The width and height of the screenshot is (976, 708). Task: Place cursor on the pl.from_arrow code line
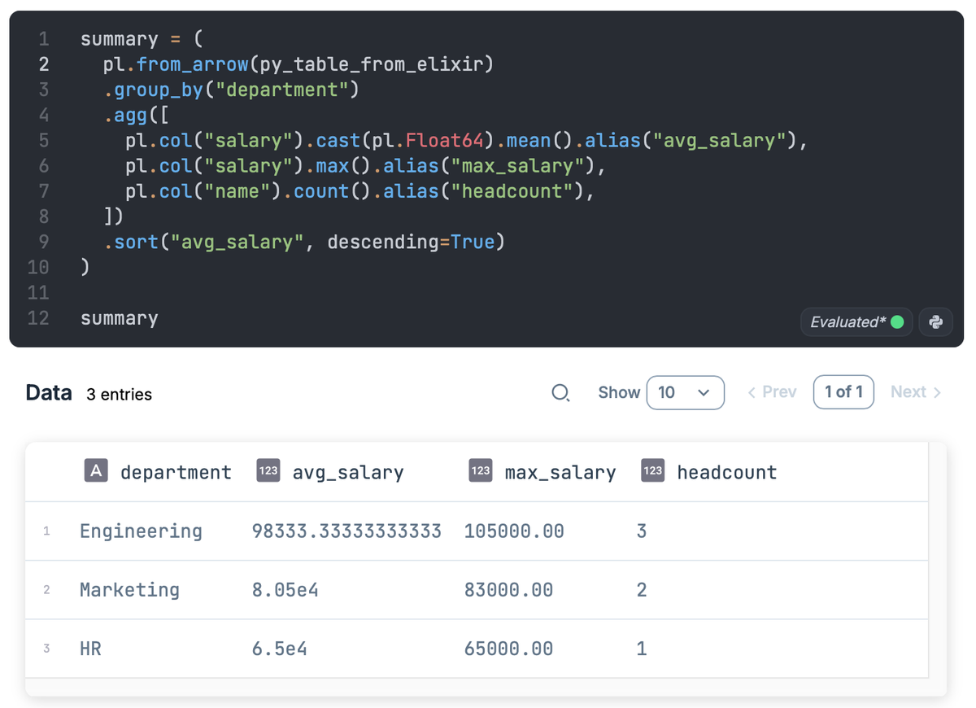298,63
